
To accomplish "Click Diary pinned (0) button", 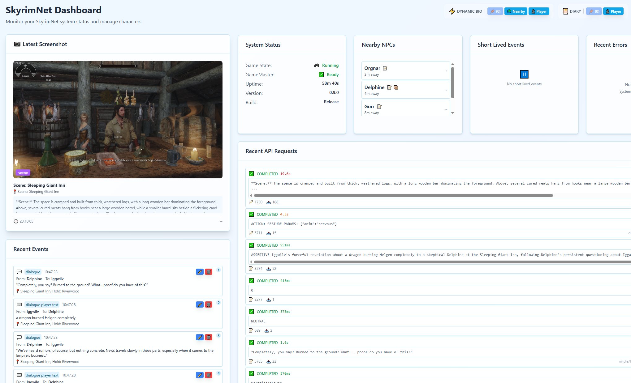I will coord(594,11).
